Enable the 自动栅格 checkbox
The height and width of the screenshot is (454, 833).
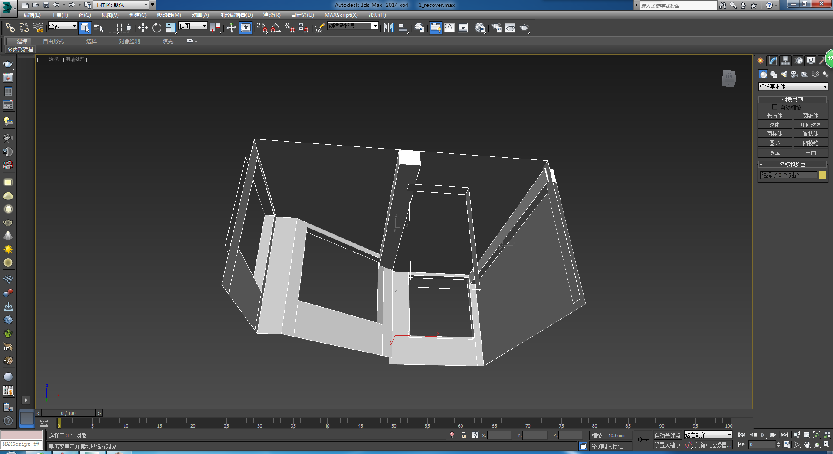774,107
